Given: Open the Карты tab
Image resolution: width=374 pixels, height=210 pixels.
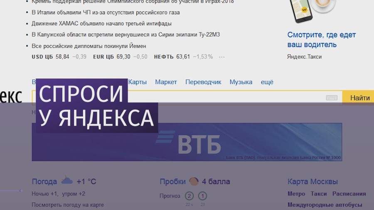Looking at the screenshot, I should (138, 82).
